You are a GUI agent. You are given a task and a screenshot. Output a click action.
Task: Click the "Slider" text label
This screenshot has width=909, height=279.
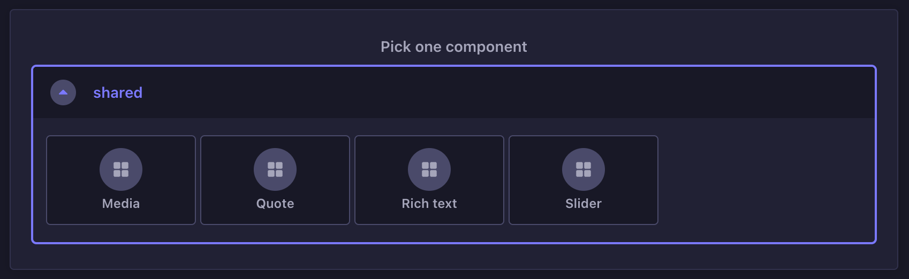coord(584,204)
